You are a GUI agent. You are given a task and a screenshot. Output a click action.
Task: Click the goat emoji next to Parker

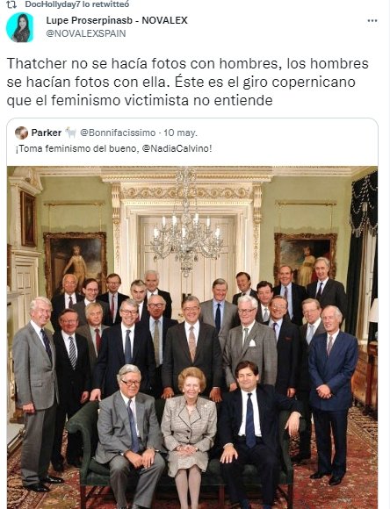pyautogui.click(x=70, y=133)
